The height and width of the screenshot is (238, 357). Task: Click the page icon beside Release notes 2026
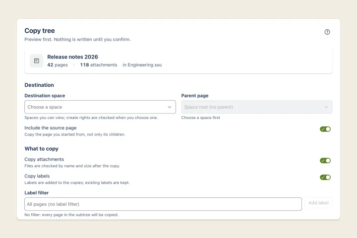(x=36, y=61)
